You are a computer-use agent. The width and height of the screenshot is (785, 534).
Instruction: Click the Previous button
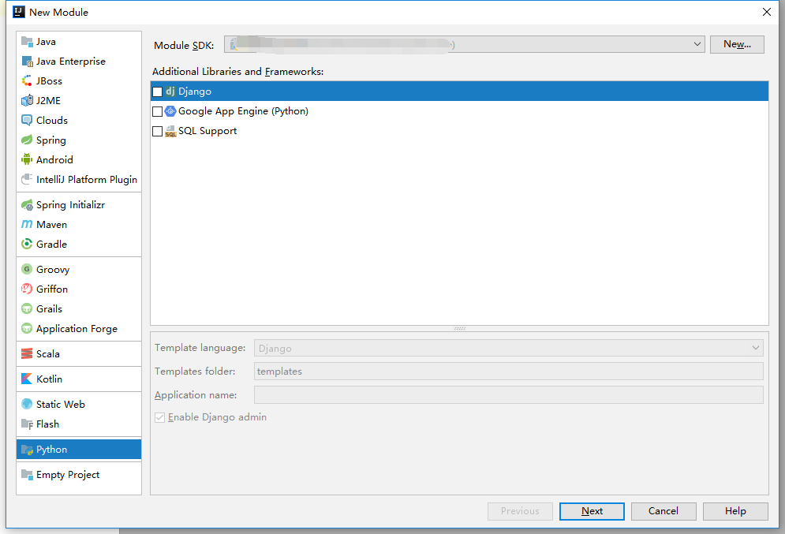tap(520, 511)
